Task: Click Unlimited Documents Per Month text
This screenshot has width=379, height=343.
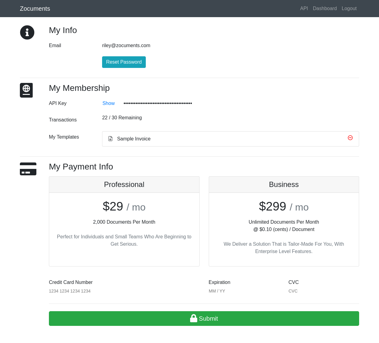Action: 284,222
